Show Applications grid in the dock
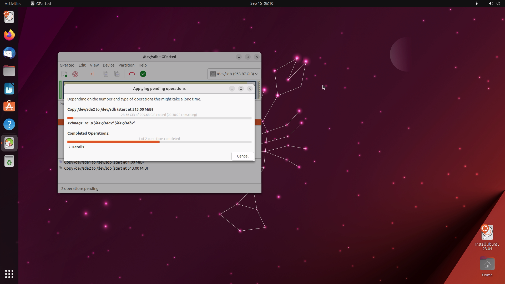Screen dimensions: 505x284 coord(9,274)
